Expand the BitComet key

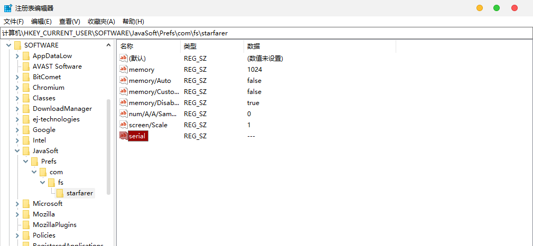pos(17,77)
